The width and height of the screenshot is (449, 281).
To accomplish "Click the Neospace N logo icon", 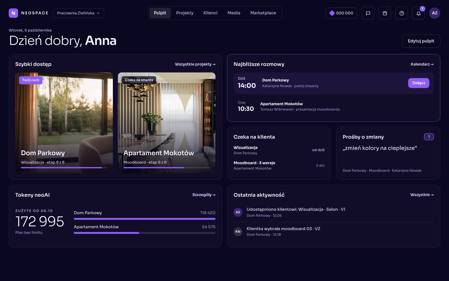I will coord(13,13).
